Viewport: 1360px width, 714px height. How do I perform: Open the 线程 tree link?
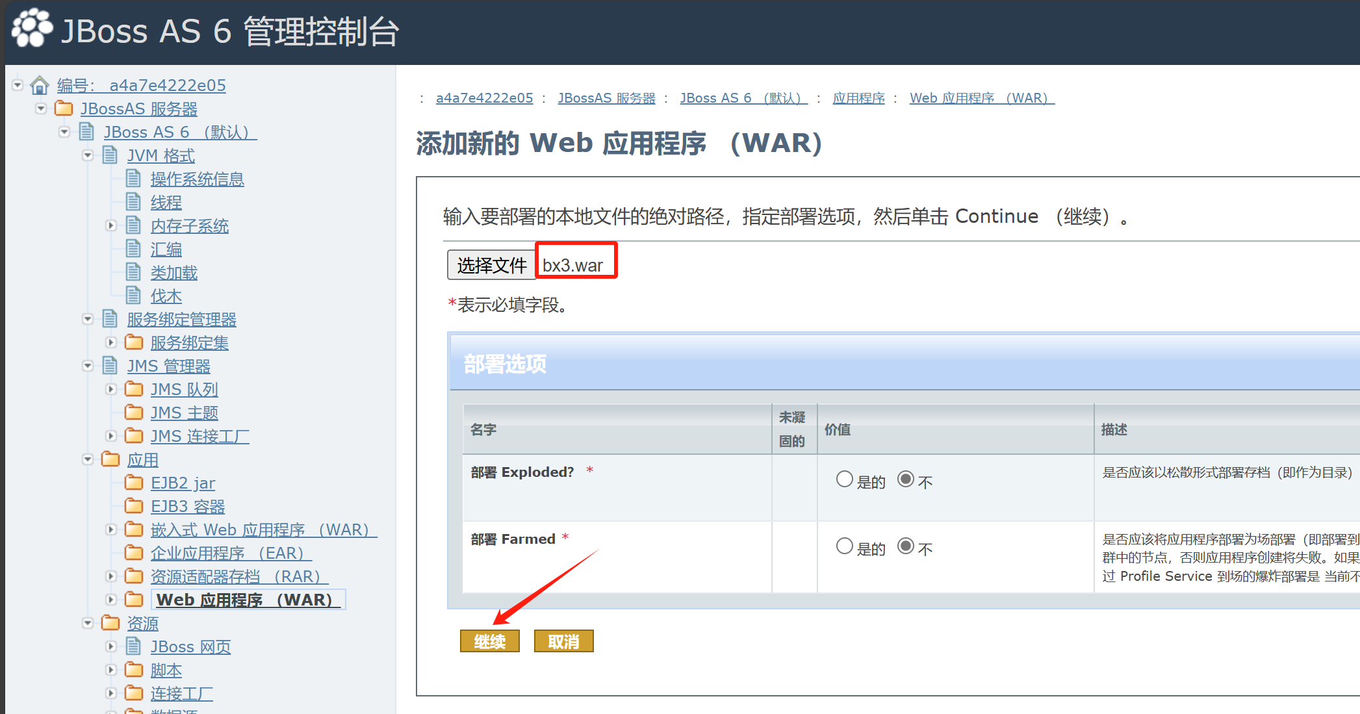166,202
